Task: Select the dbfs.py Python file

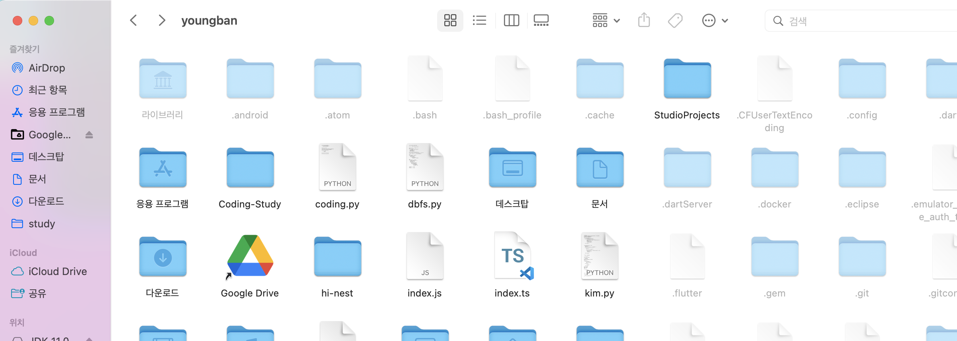Action: tap(425, 167)
